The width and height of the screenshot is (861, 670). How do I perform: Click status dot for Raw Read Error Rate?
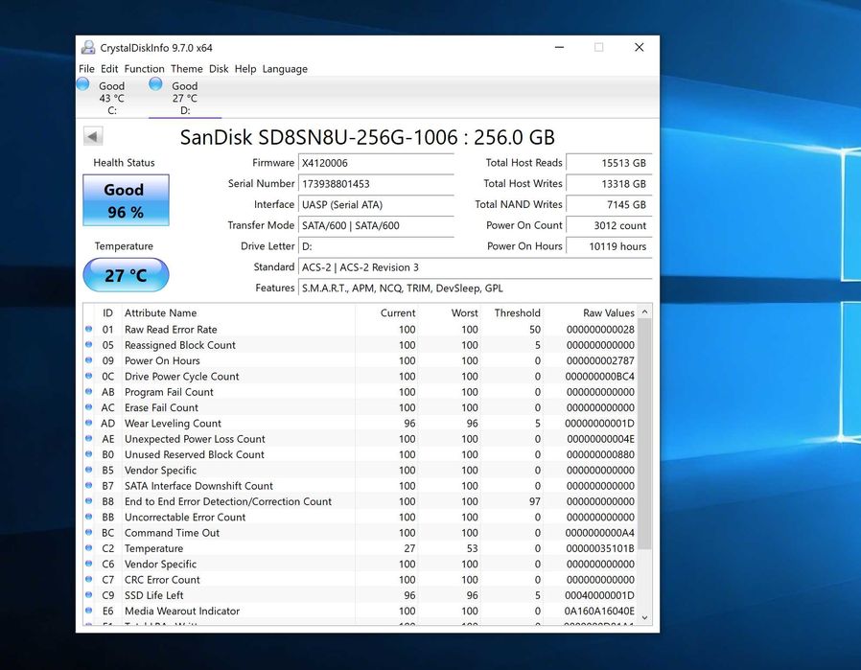(x=89, y=330)
